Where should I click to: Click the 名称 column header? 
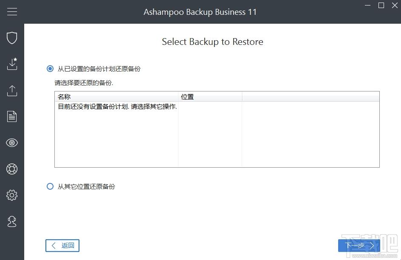tap(116, 97)
